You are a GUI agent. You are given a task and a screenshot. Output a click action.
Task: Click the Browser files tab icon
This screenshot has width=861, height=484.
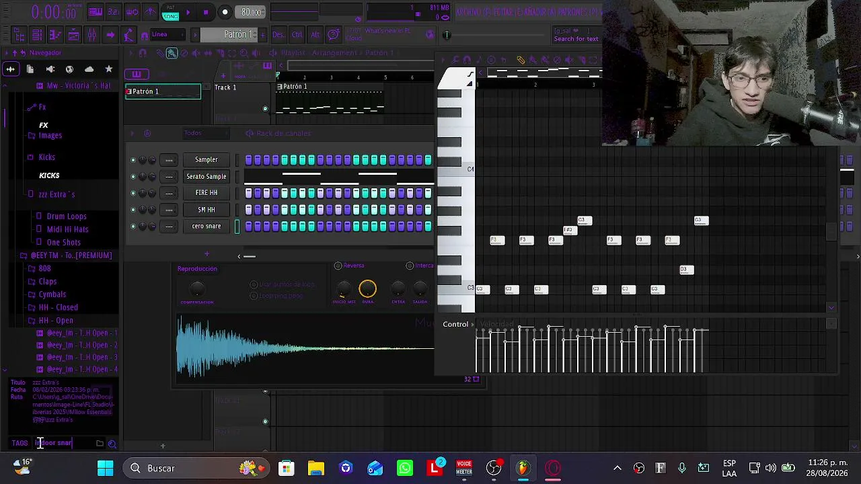coord(30,69)
